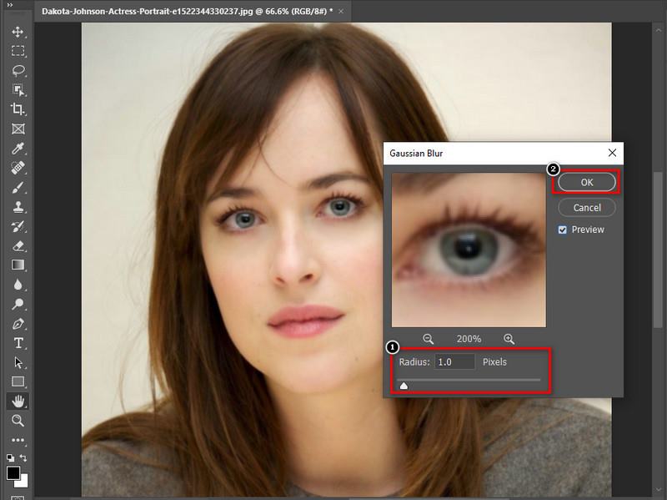The width and height of the screenshot is (667, 500).
Task: Click the Radius value input field
Action: (454, 361)
